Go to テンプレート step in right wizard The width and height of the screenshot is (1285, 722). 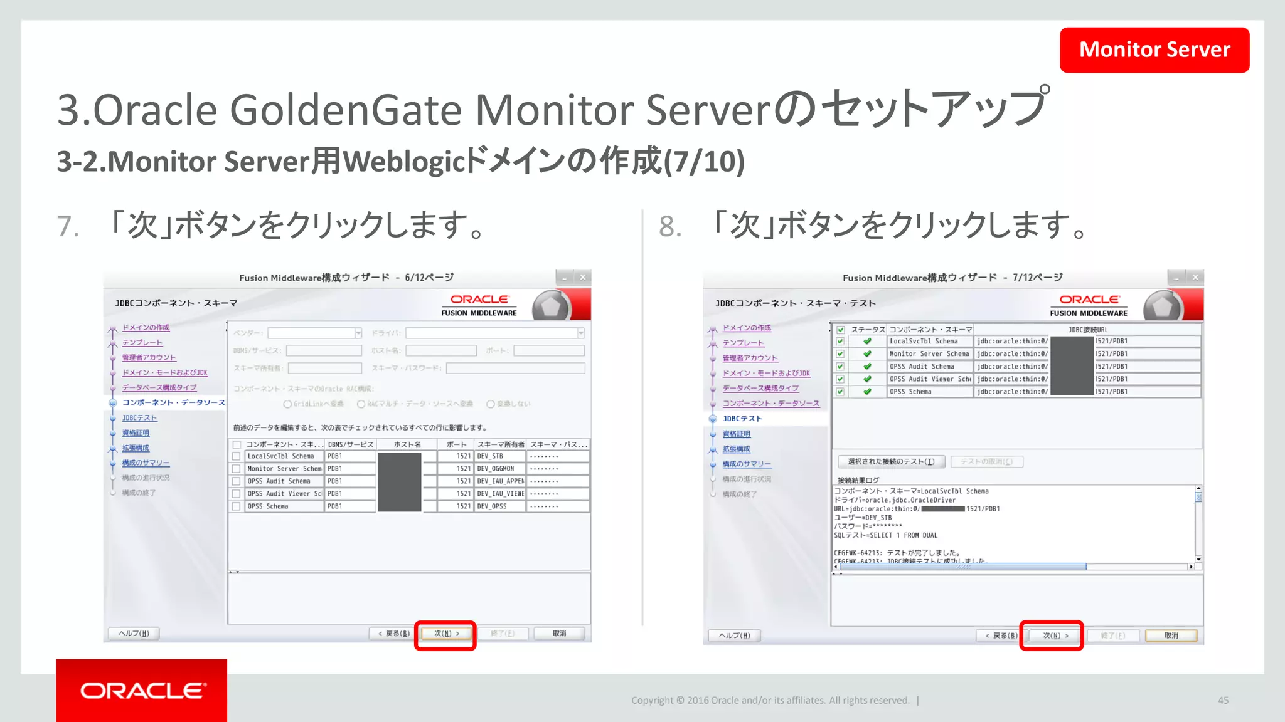click(743, 343)
